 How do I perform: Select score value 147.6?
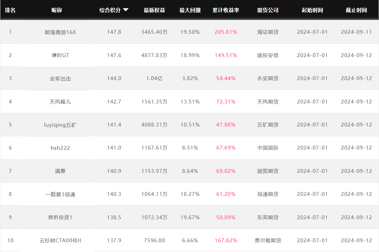[x=114, y=55]
